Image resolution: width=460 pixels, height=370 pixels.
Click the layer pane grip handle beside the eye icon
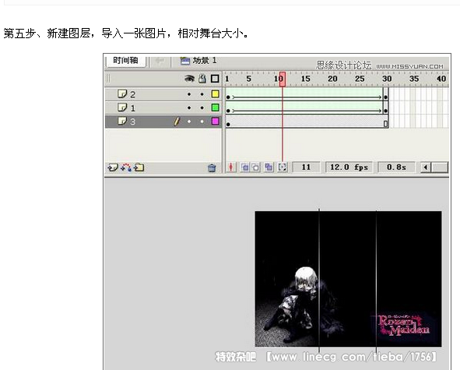[108, 79]
